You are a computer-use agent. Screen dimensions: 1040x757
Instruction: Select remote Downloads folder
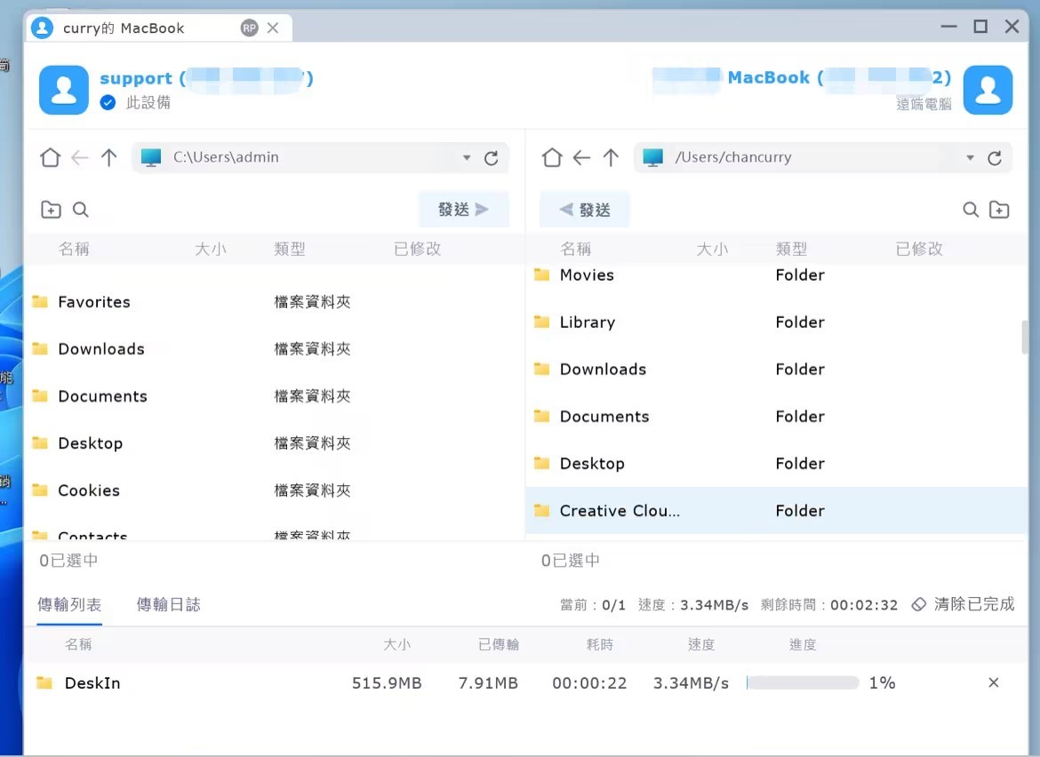(776, 370)
